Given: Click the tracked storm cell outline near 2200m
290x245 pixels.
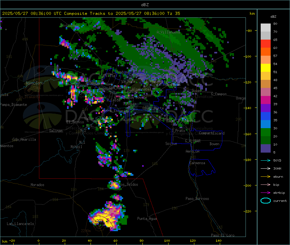Looking at the screenshot, I should pyautogui.click(x=101, y=222).
